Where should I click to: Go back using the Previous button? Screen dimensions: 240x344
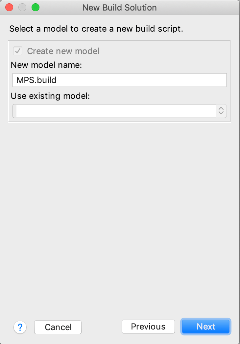[148, 327]
